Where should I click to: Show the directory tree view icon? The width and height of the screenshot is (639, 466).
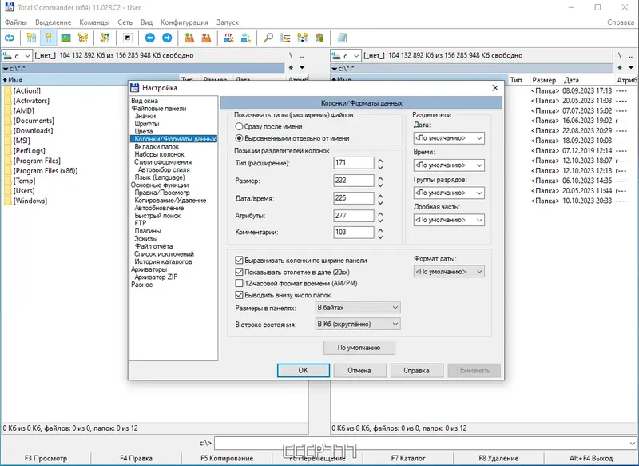(83, 38)
